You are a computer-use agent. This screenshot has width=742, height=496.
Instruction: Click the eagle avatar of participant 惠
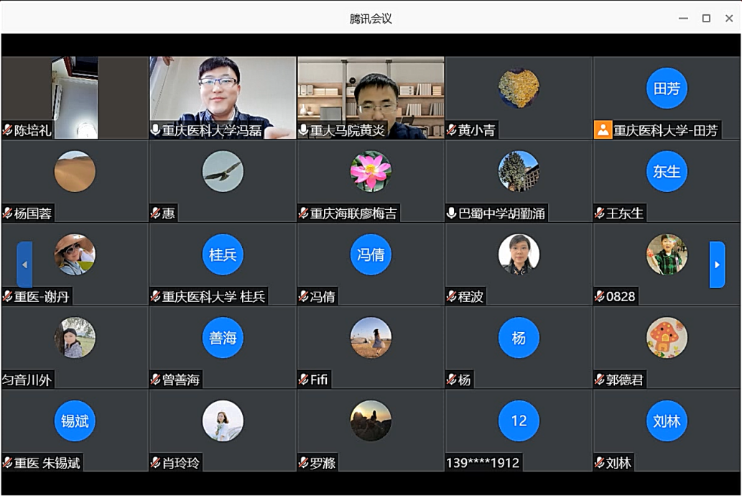pos(223,171)
